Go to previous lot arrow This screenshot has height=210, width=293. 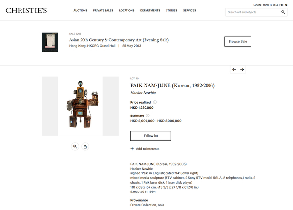pos(234,69)
